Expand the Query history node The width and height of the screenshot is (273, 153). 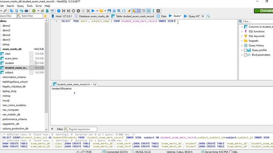tap(242, 45)
